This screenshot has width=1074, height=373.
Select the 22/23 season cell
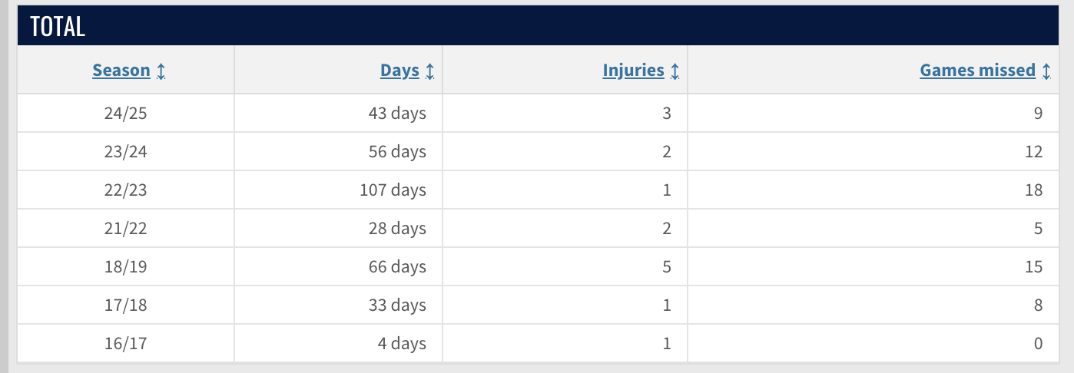pos(125,190)
